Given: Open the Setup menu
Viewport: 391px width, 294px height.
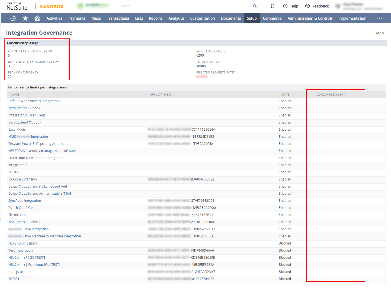Looking at the screenshot, I should [x=252, y=18].
